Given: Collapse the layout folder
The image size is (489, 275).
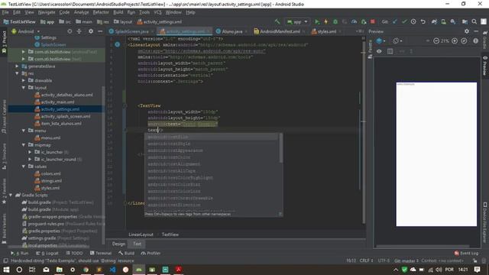Looking at the screenshot, I should tap(24, 88).
